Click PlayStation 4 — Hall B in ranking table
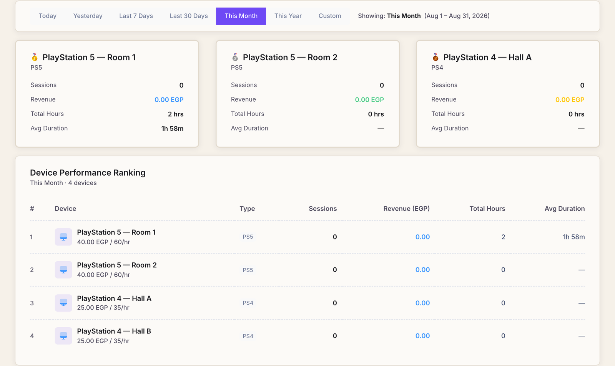Viewport: 615px width, 366px height. (114, 331)
